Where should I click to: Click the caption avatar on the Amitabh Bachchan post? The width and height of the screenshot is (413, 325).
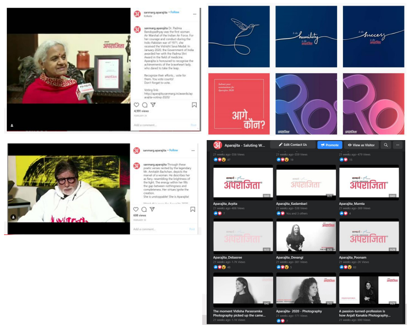(x=137, y=166)
